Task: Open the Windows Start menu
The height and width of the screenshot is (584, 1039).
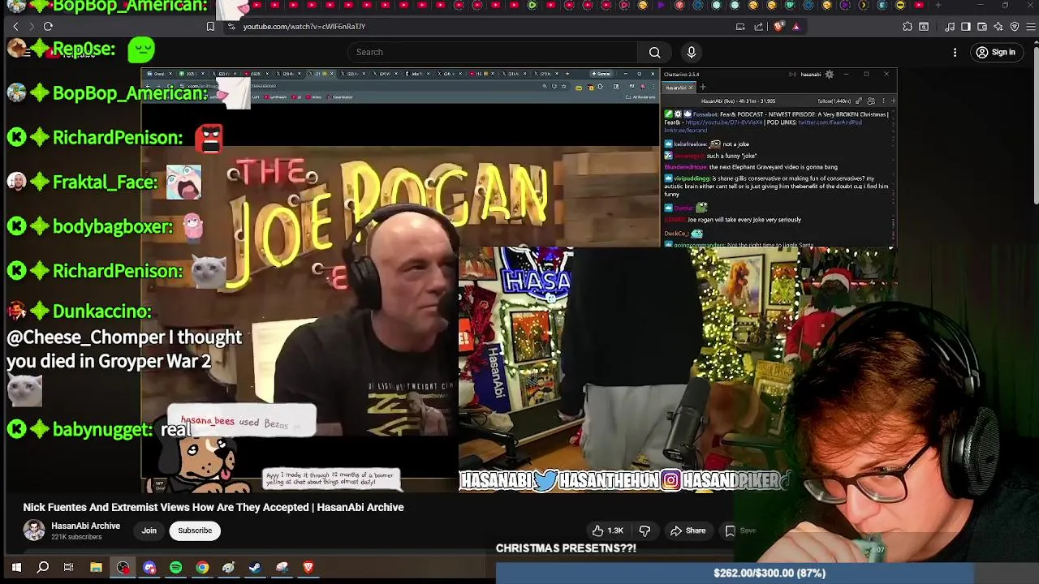Action: pyautogui.click(x=16, y=568)
